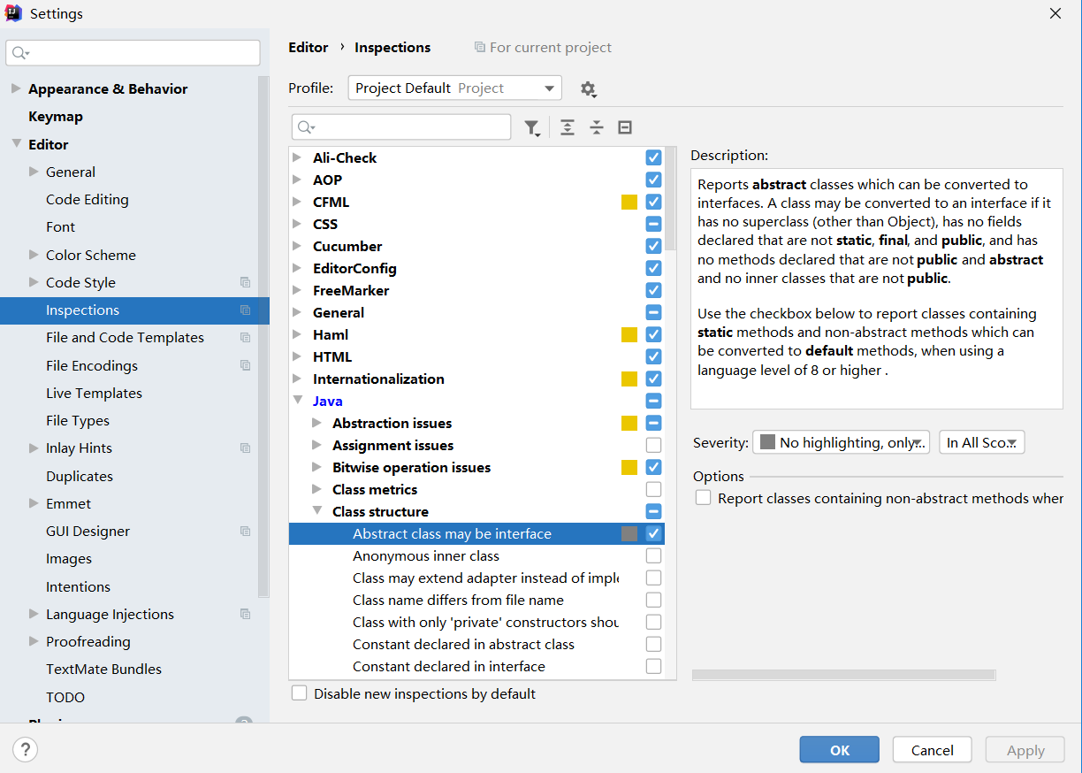
Task: Enable the Assignment issues checkbox
Action: 653,445
